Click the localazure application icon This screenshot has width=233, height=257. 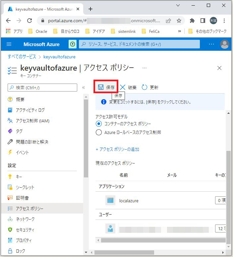click(110, 200)
